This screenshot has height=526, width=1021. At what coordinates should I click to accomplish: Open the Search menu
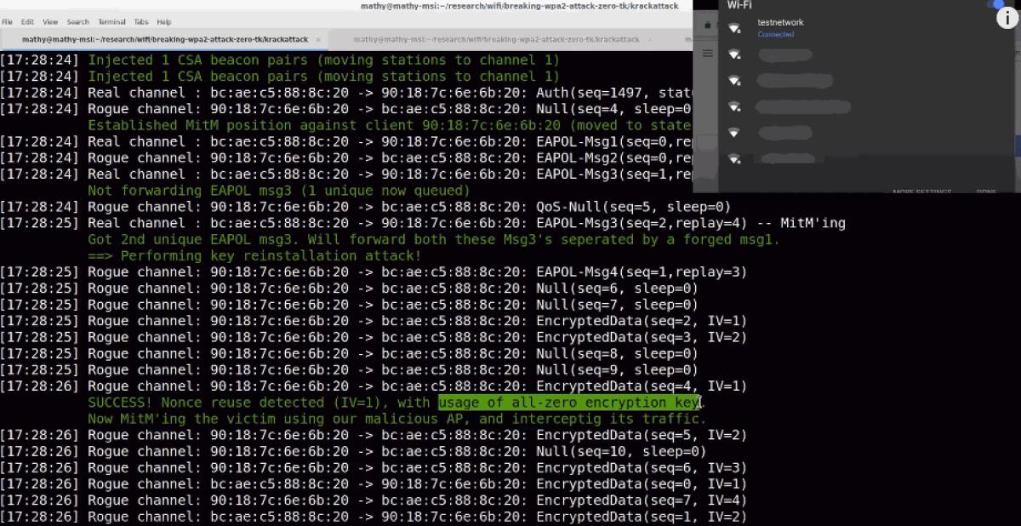[x=77, y=23]
